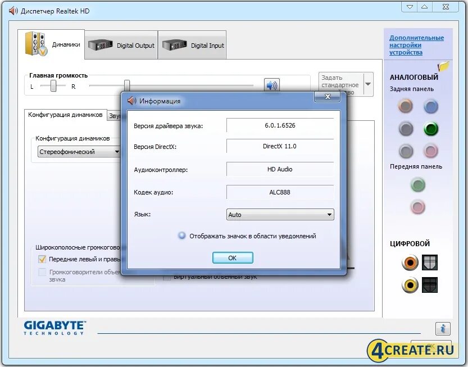Toggle Громкоговорители объемного звука checkbox
This screenshot has width=468, height=367.
point(42,272)
